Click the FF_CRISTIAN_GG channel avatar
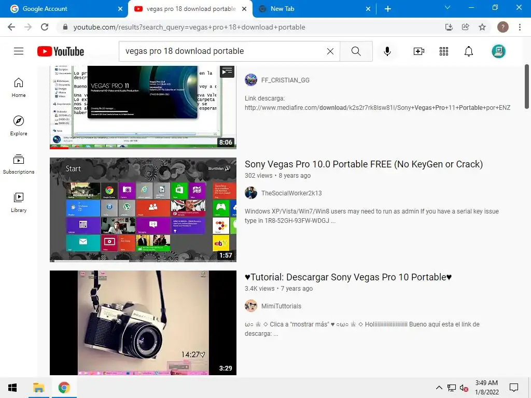Viewport: 531px width, 398px height. pyautogui.click(x=251, y=80)
